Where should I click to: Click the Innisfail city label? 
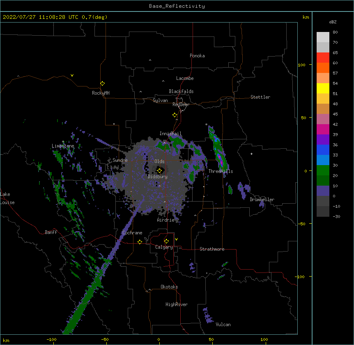pyautogui.click(x=170, y=134)
